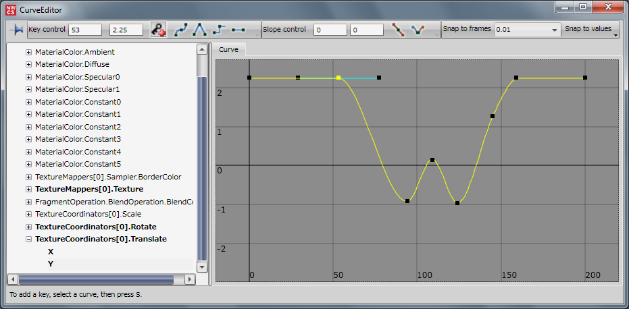Click the red unified slope icon
This screenshot has width=629, height=309.
click(399, 30)
